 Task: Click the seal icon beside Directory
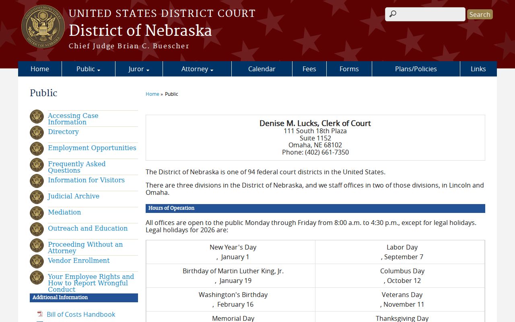(x=37, y=133)
